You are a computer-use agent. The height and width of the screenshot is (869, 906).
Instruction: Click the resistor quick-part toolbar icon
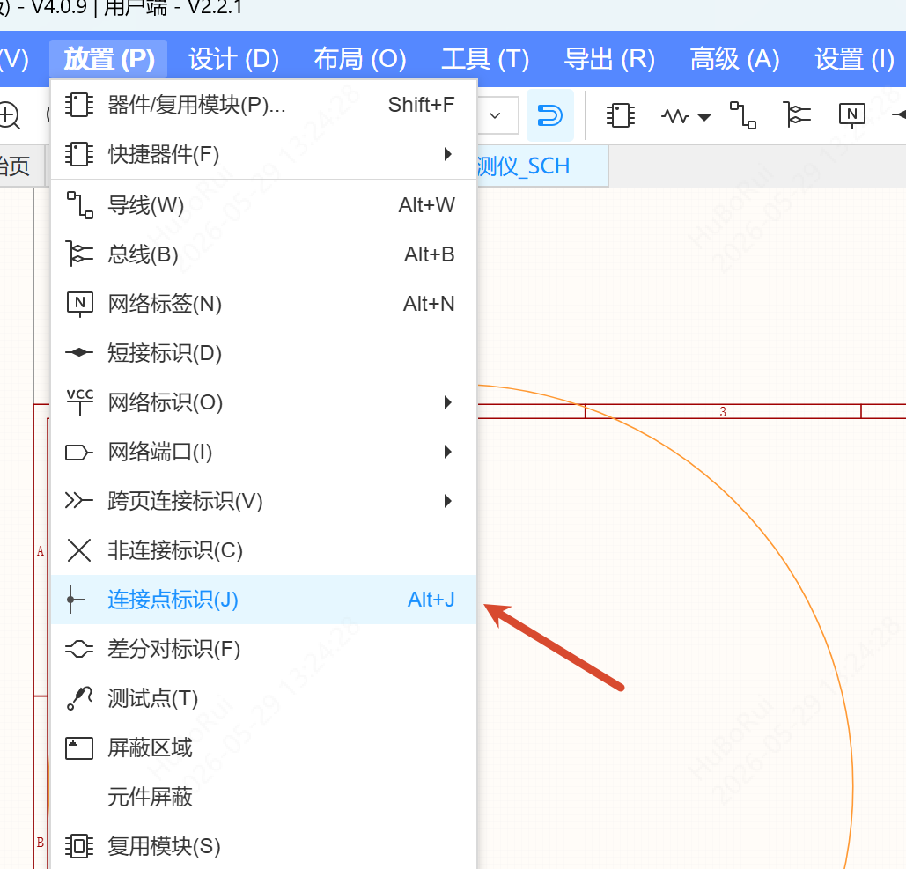click(x=675, y=117)
